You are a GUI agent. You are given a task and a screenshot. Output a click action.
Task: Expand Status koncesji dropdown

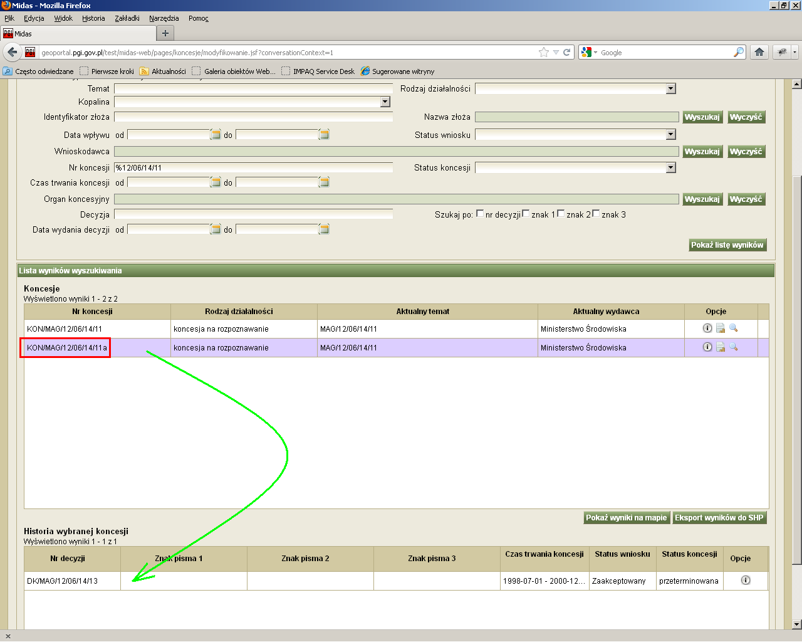tap(670, 167)
